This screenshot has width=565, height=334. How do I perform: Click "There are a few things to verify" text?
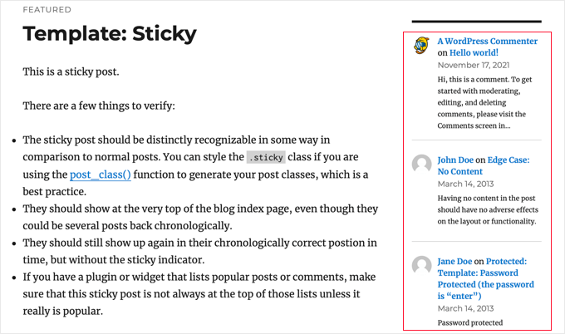click(x=99, y=106)
